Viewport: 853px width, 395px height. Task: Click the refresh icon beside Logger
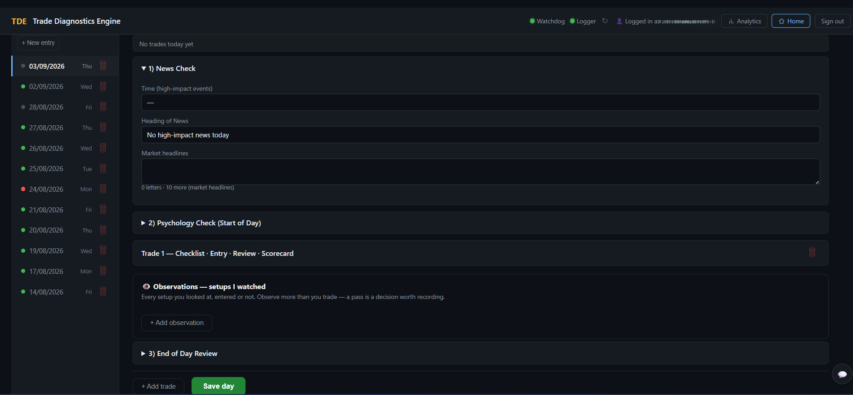click(605, 21)
